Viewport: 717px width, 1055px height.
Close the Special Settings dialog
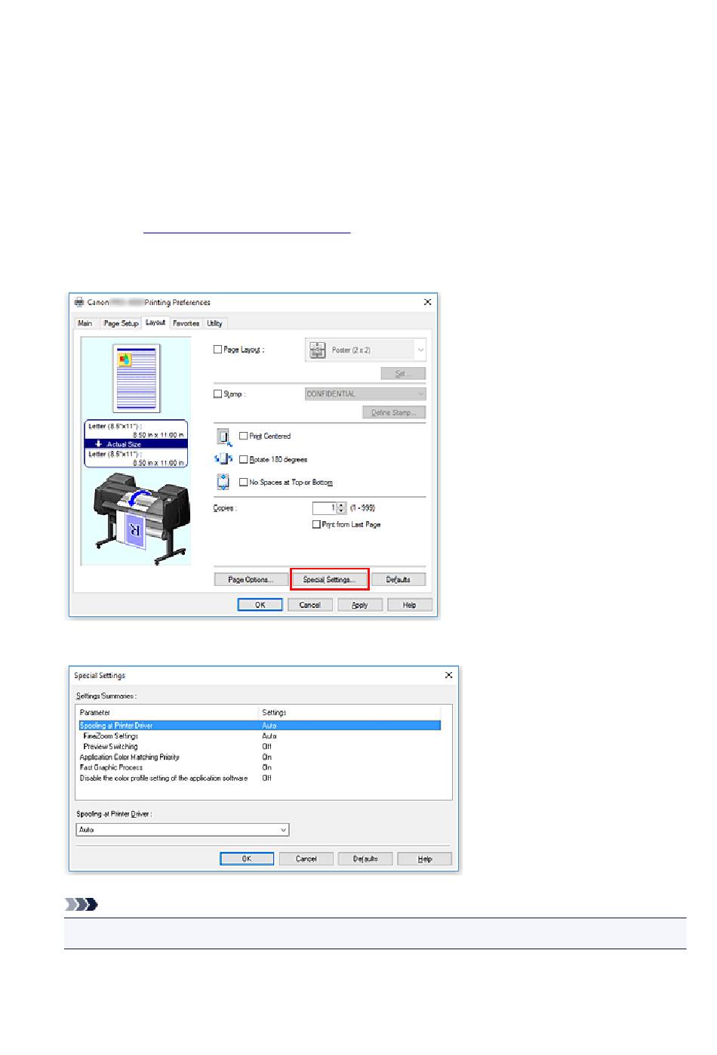tap(449, 675)
